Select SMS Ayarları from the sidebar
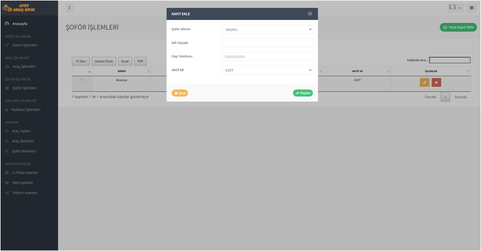 pyautogui.click(x=23, y=183)
